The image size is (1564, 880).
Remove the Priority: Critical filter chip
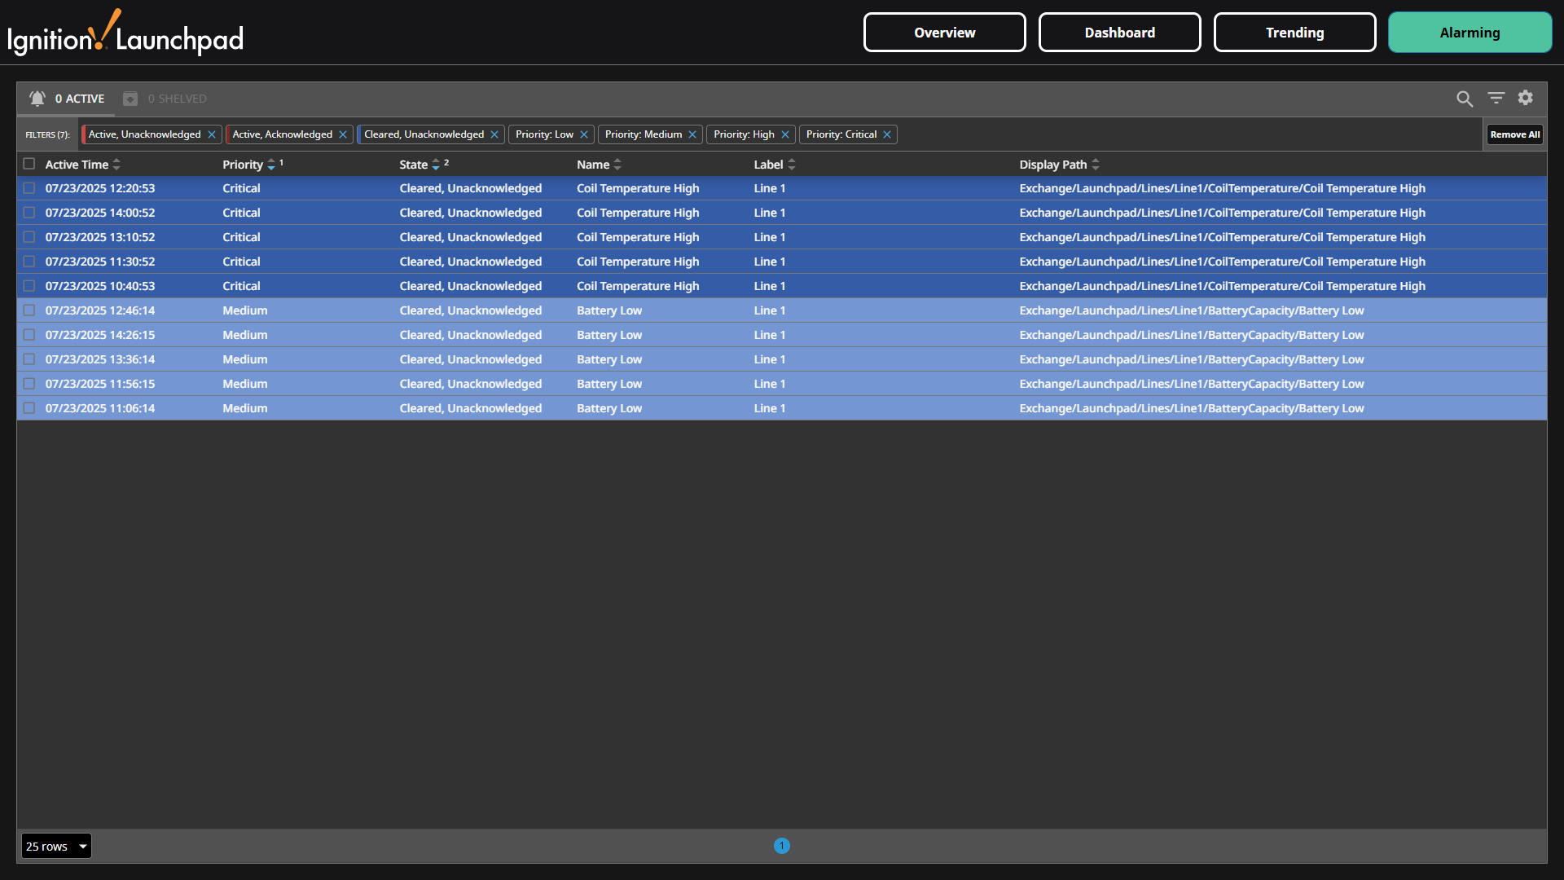point(887,134)
